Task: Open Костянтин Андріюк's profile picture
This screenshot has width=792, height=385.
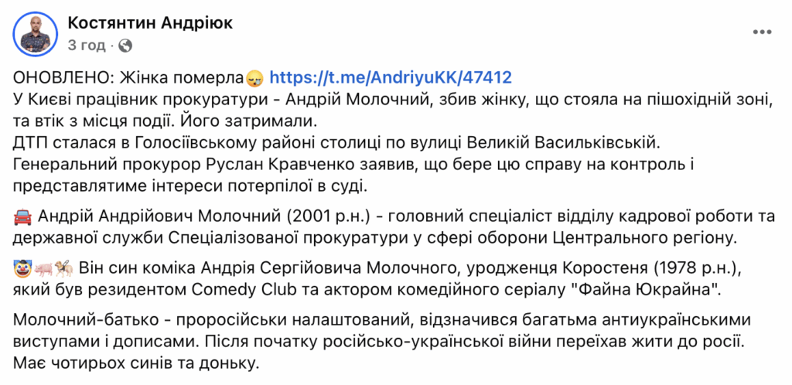Action: (36, 34)
